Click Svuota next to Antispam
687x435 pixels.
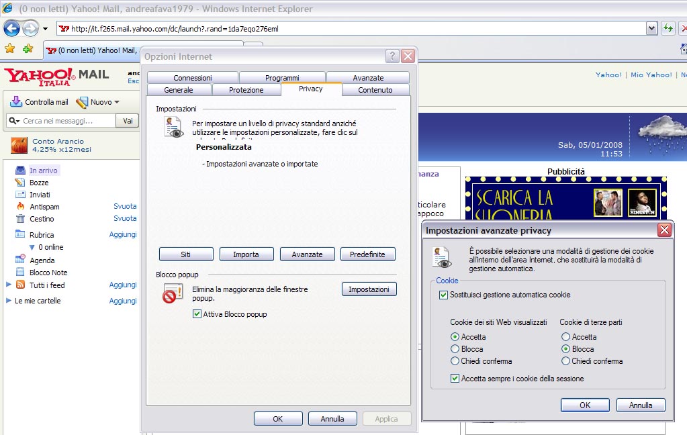click(125, 206)
